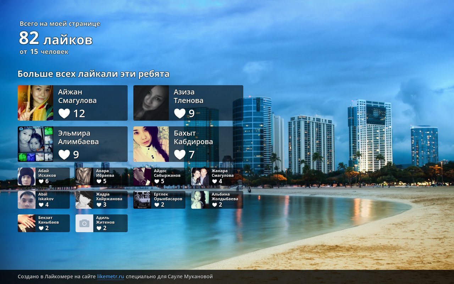Click small heart under Жанара Смагулова

[215, 181]
